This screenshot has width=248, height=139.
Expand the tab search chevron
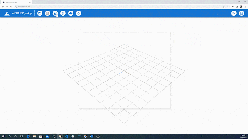coord(224,2)
